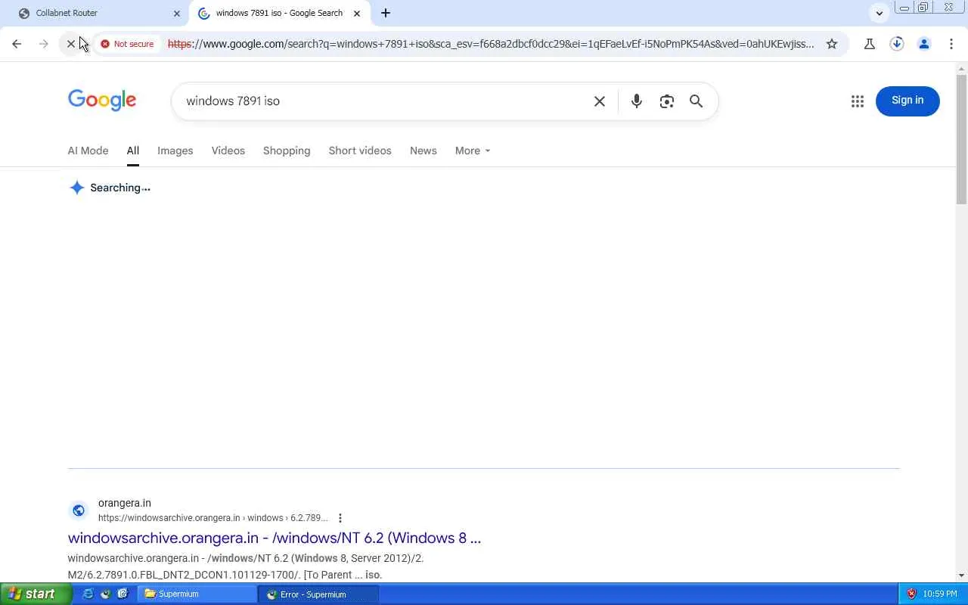Click the Searching AI overview indicator

(x=110, y=188)
